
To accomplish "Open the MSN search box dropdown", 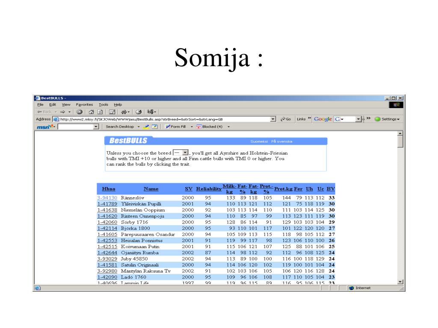I will tap(96, 127).
